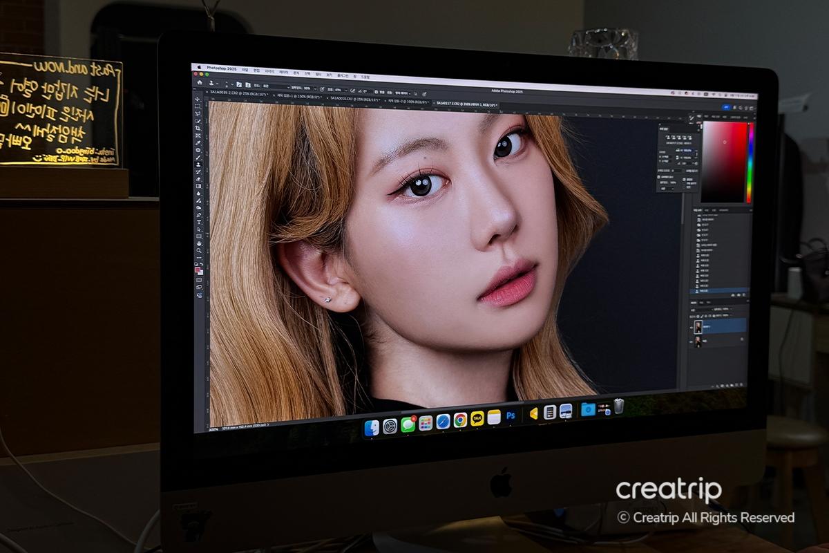Toggle the Aligned checkbox in options bar
This screenshot has height=553, width=829.
[377, 91]
